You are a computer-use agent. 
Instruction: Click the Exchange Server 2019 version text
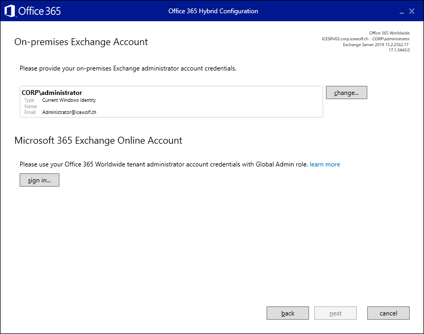[x=376, y=45]
